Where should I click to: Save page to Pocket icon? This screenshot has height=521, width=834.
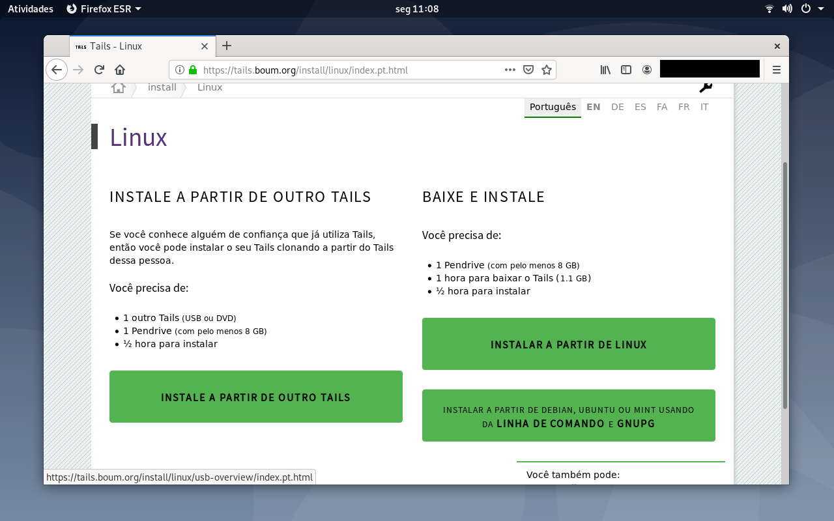pos(528,70)
